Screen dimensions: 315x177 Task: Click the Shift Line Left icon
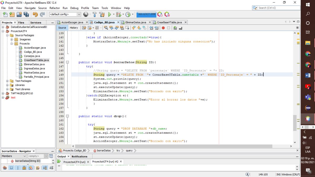coord(151,28)
